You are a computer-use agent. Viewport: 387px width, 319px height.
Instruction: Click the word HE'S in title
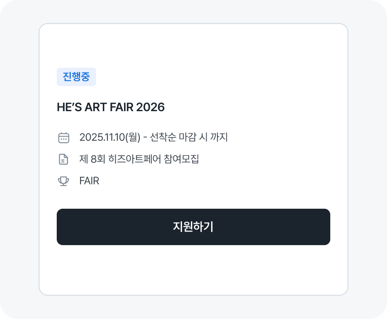tap(68, 107)
